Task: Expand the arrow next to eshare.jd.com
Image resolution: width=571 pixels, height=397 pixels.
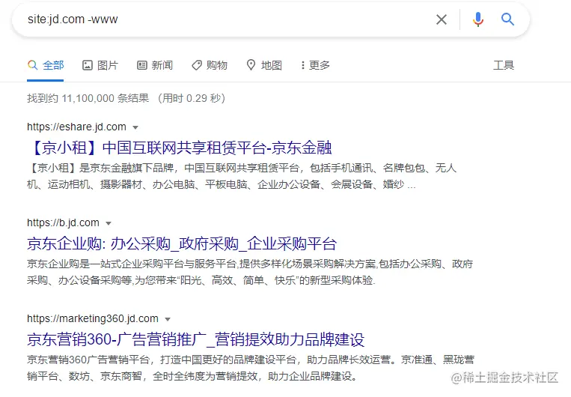Action: point(135,127)
